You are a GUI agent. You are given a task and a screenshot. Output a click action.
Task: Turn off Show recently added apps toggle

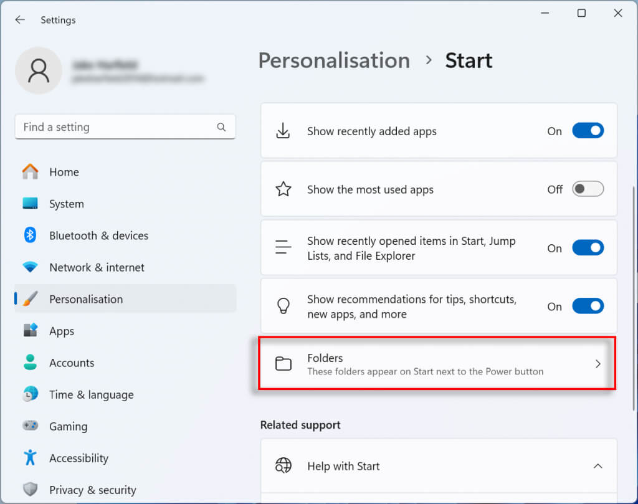588,131
